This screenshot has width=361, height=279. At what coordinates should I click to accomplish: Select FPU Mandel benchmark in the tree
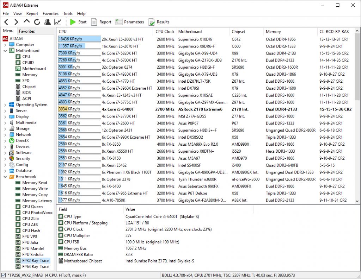[33, 248]
